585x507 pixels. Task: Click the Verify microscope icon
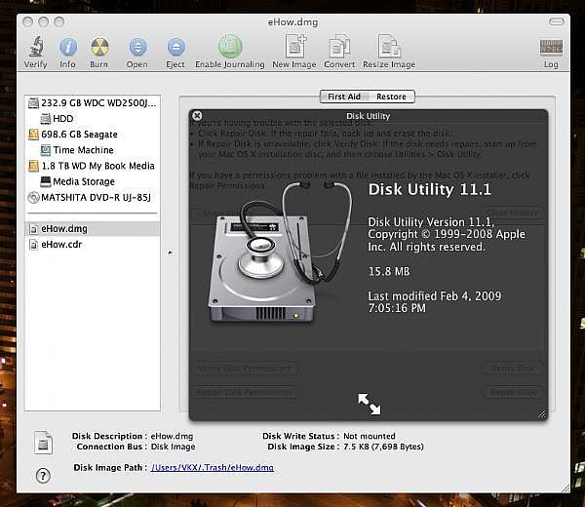click(x=35, y=47)
